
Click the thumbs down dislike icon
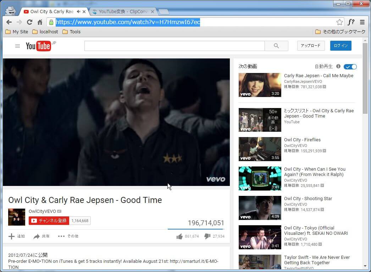[x=207, y=236]
